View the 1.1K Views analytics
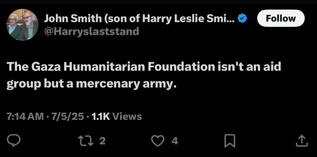 [x=116, y=116]
